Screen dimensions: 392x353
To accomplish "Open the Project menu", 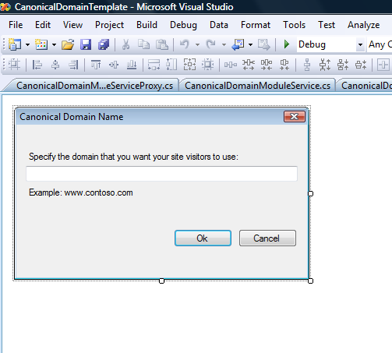I will click(x=109, y=25).
